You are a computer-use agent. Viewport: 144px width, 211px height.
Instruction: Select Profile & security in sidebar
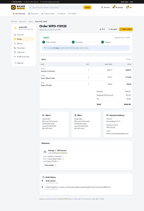[24, 57]
